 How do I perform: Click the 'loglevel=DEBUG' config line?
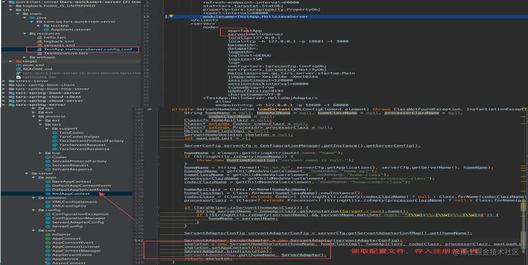pos(250,56)
